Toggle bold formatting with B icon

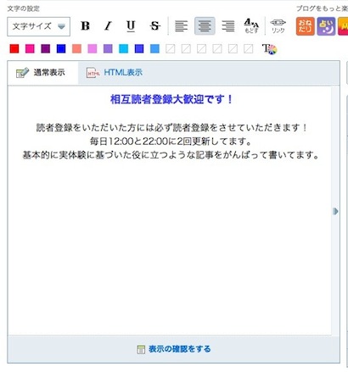tap(85, 26)
